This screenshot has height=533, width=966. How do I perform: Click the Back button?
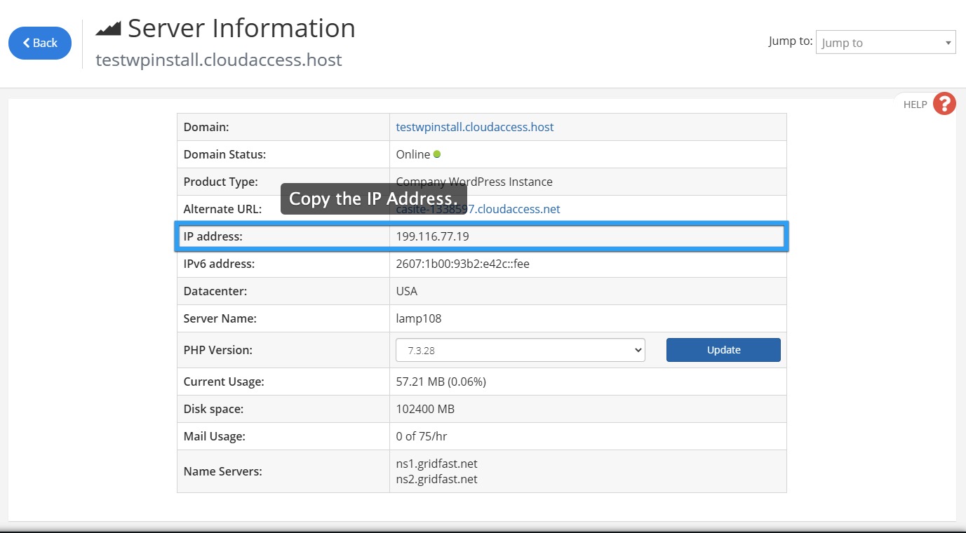coord(40,43)
